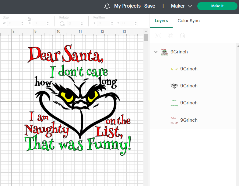Increase rotation using stepper up arrow
The height and width of the screenshot is (186, 239).
click(x=82, y=22)
